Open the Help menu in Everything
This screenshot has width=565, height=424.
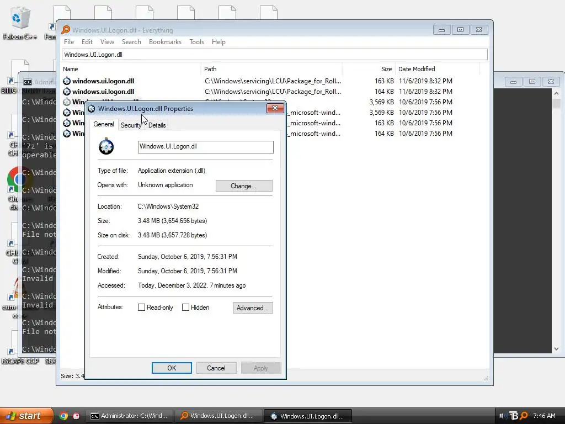pos(218,42)
